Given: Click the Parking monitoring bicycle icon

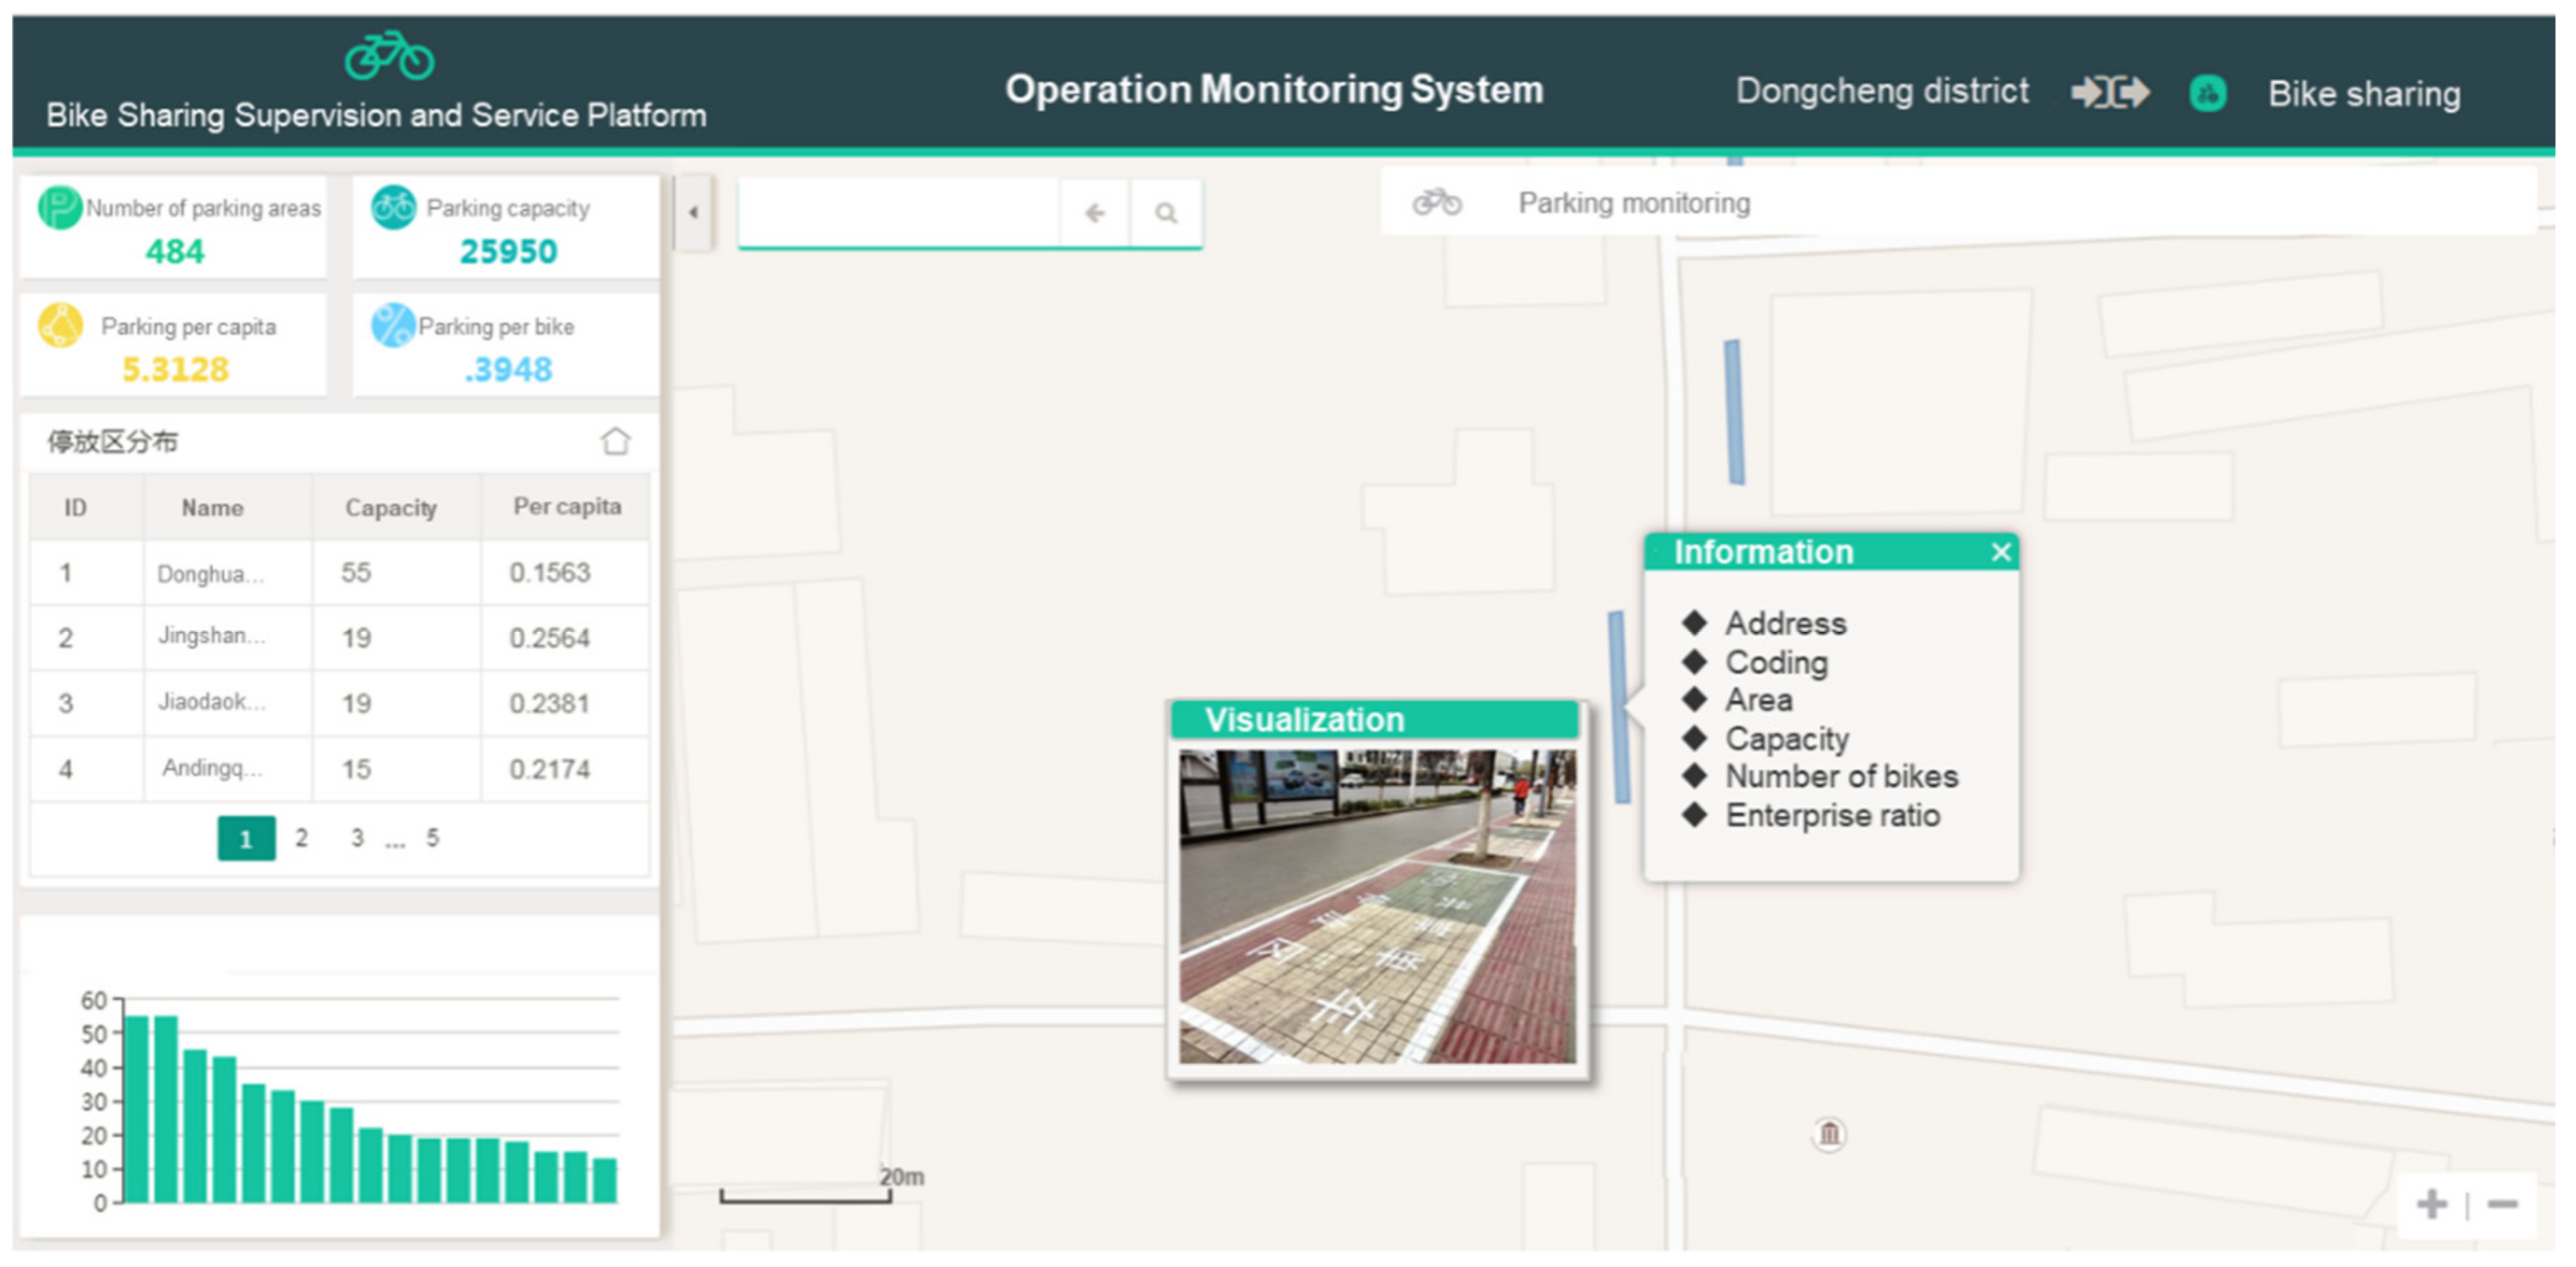Looking at the screenshot, I should point(1437,203).
